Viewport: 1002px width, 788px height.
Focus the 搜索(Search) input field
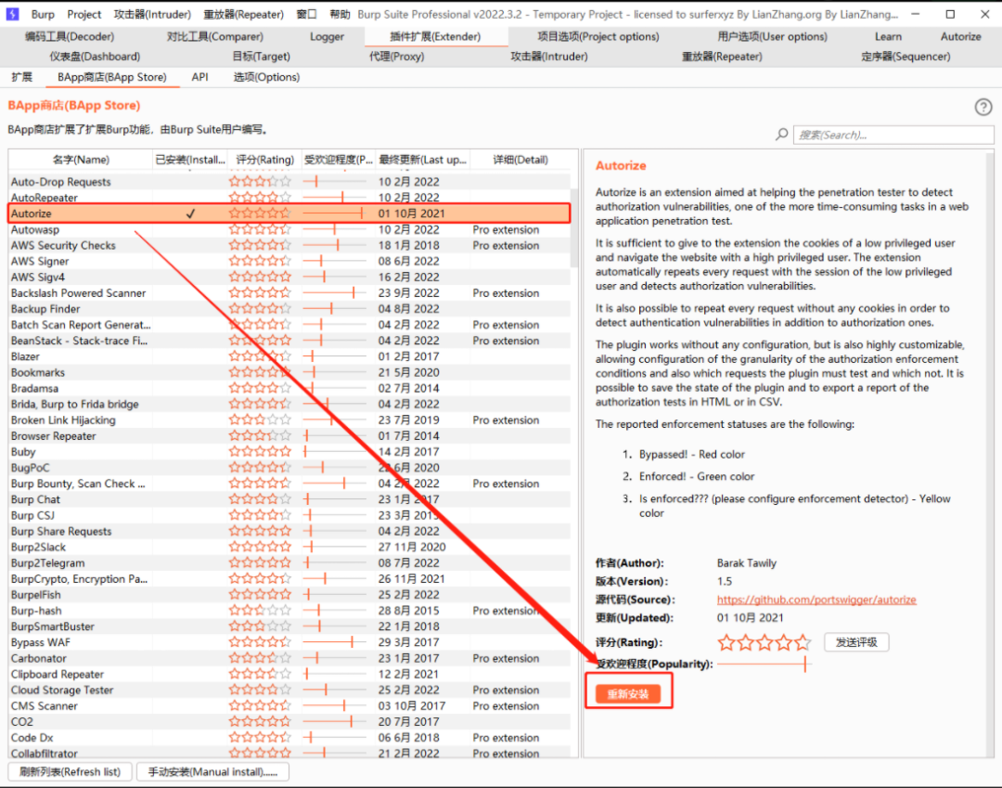tap(893, 135)
